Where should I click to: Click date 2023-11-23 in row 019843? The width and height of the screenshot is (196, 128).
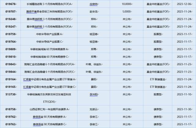pos(184,64)
